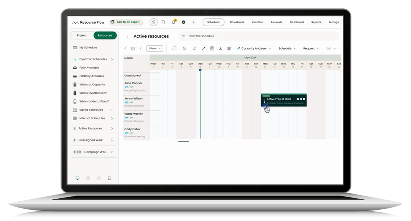
Task: Select Partially Available in sidebar
Action: point(92,76)
